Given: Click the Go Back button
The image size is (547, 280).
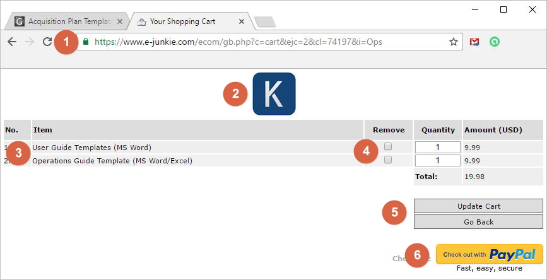Looking at the screenshot, I should point(479,222).
